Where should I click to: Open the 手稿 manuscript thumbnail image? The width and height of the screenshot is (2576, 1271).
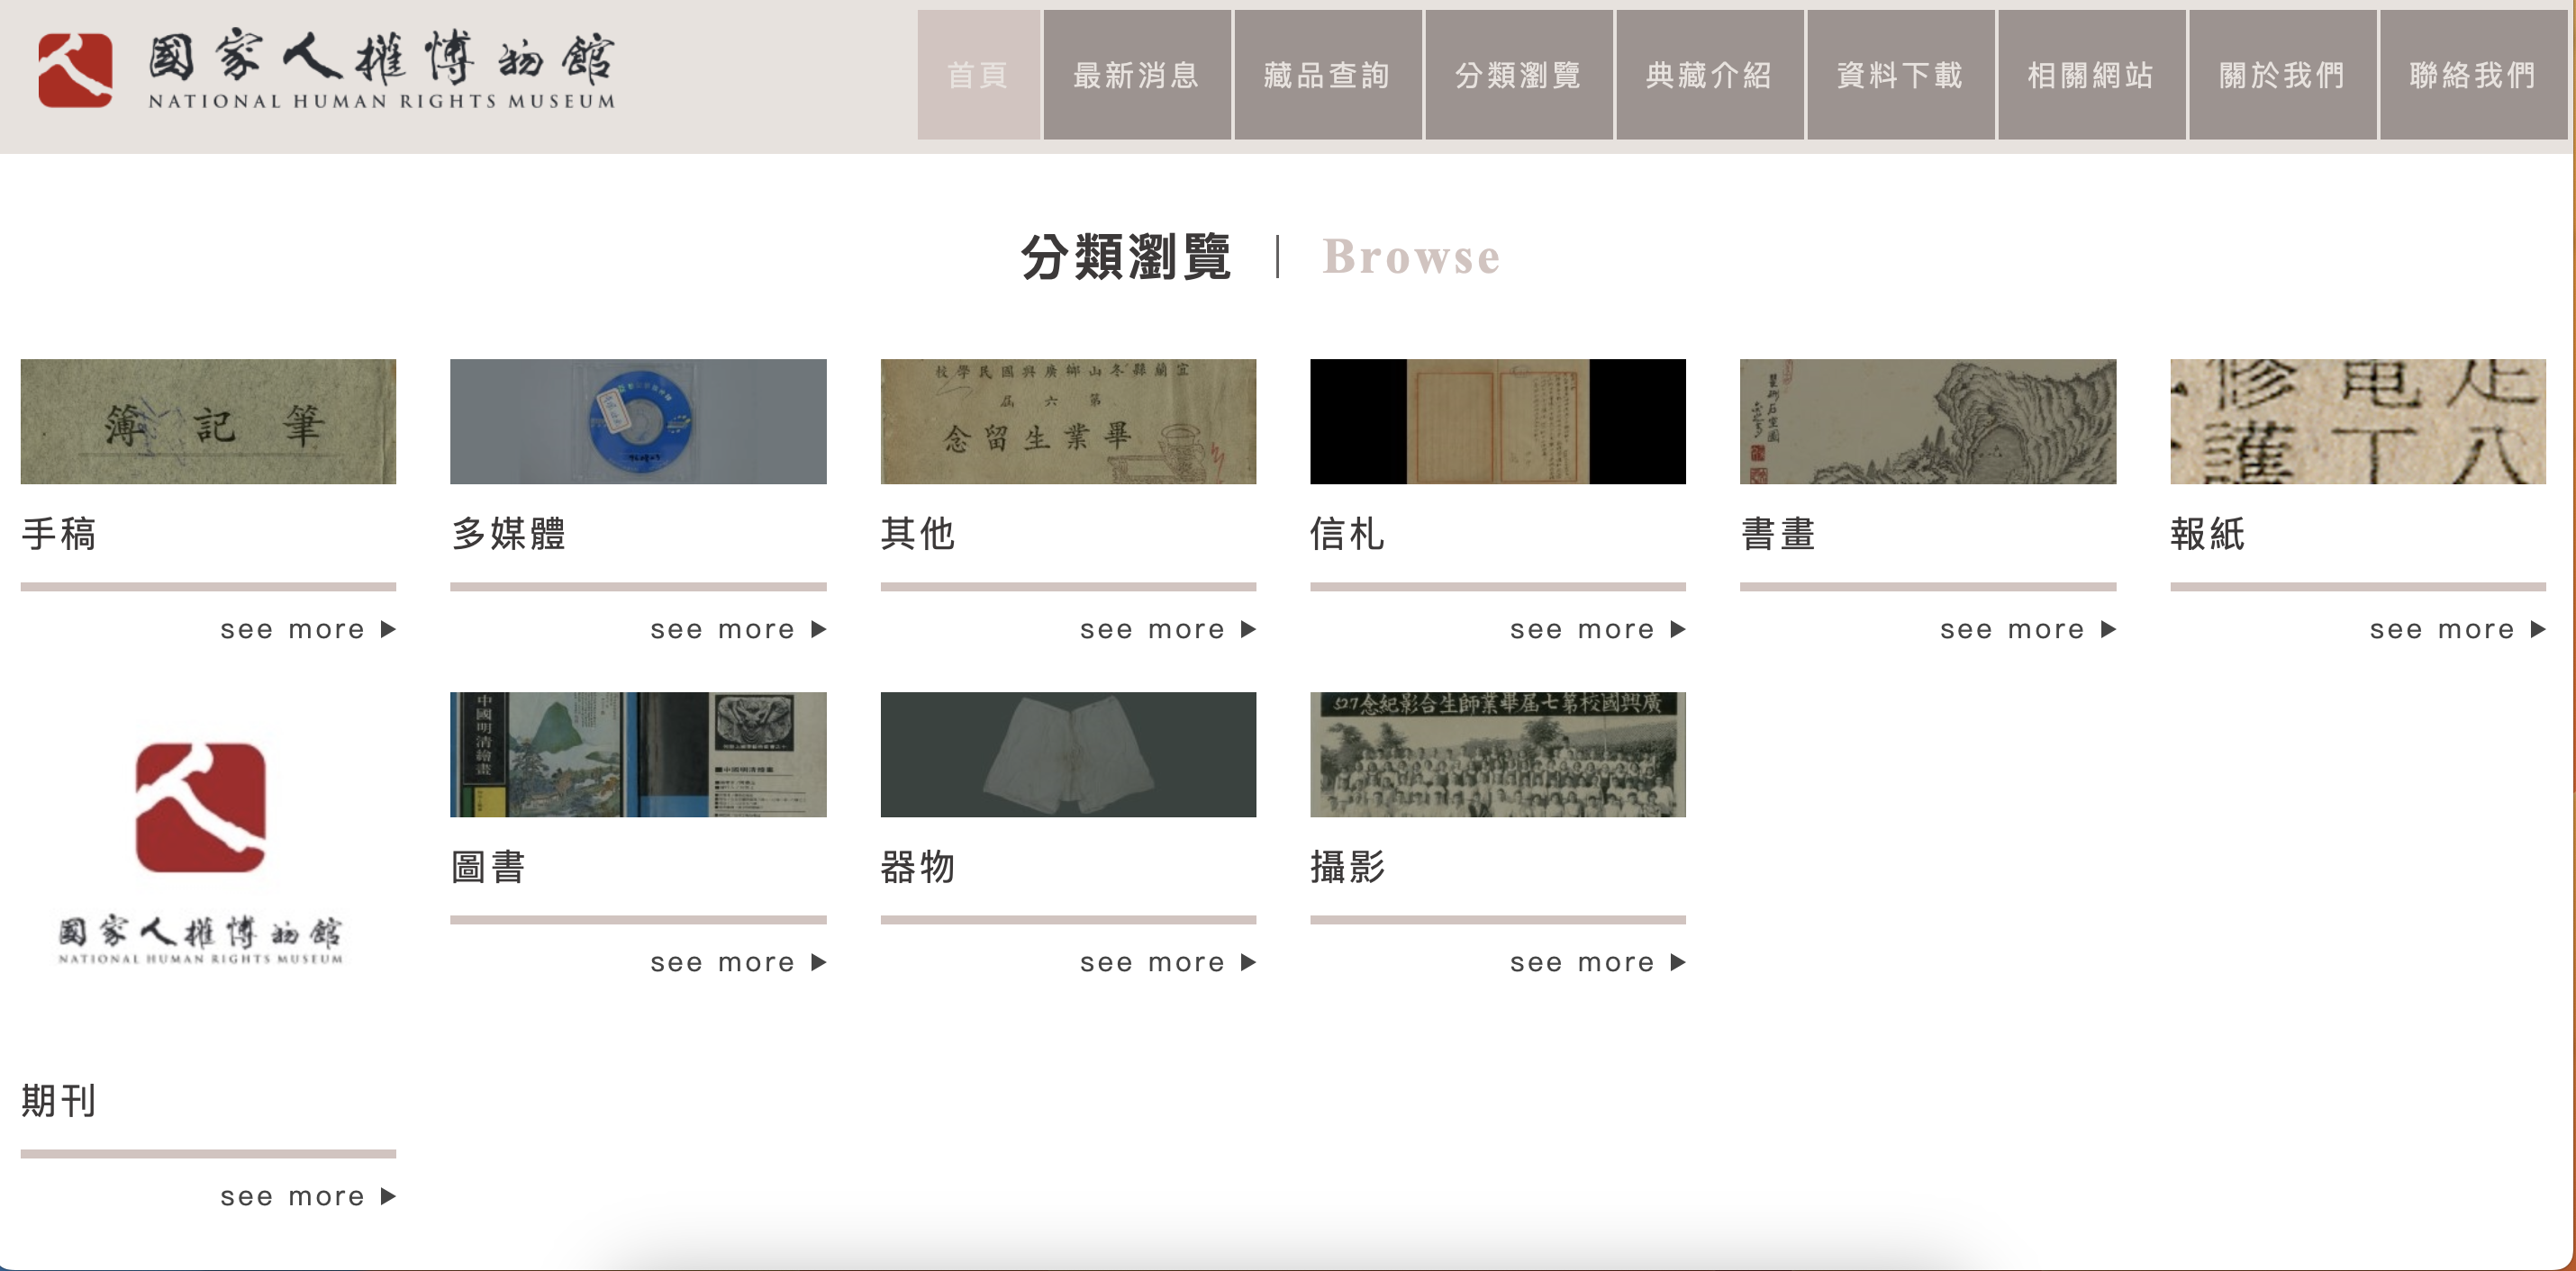point(208,420)
